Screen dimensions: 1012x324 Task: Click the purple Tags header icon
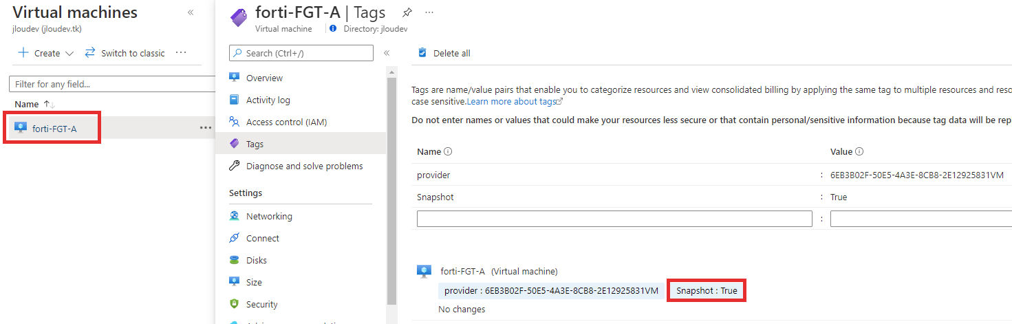pos(239,17)
